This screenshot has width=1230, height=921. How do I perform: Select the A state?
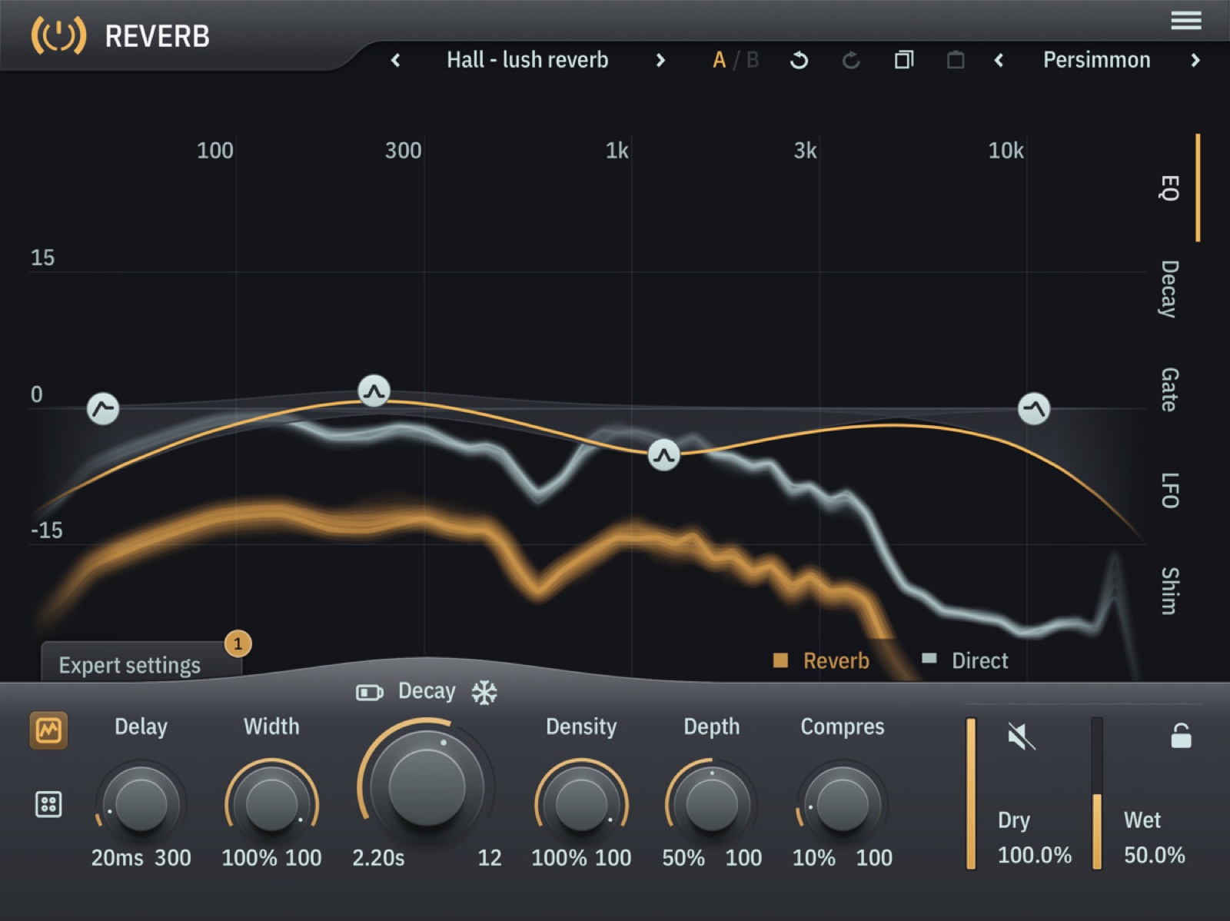tap(719, 60)
